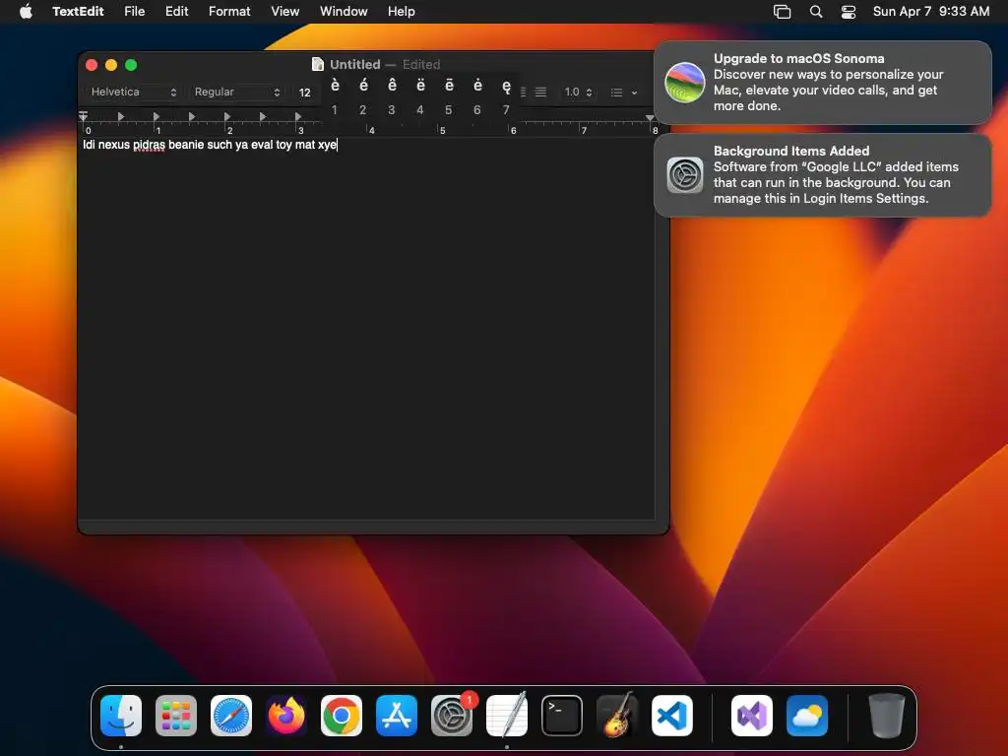
Task: Open the TextEdit application menu
Action: 78,11
